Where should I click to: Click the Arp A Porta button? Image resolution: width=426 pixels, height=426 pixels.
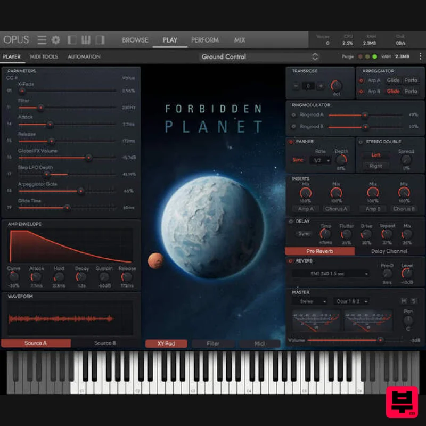pos(411,80)
